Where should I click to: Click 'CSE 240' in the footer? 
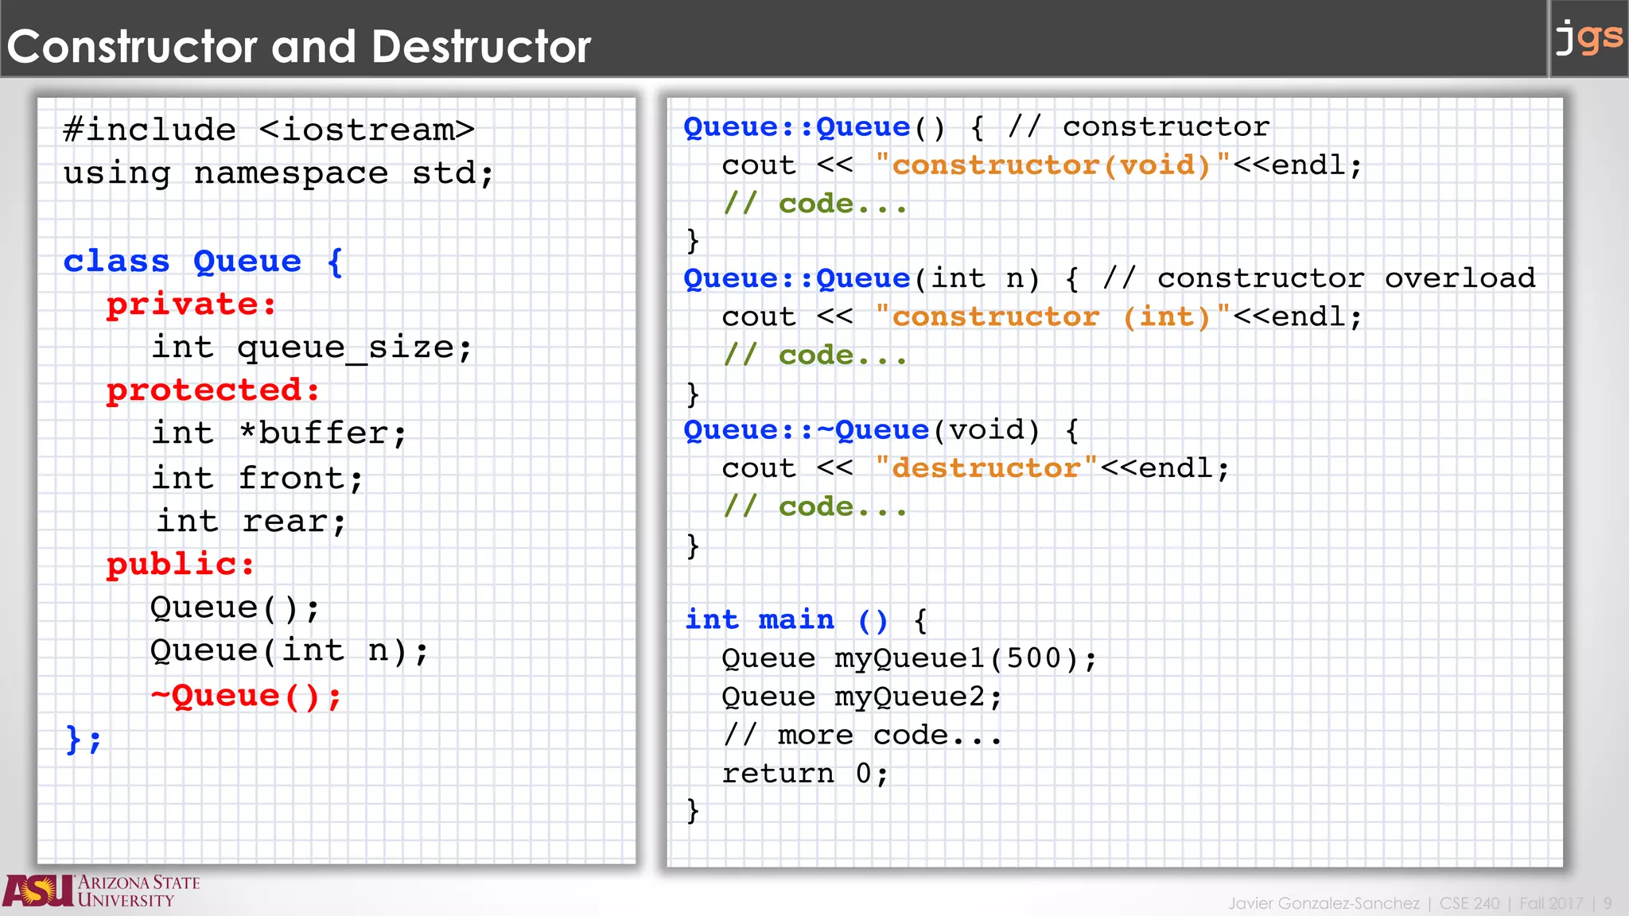click(x=1469, y=903)
